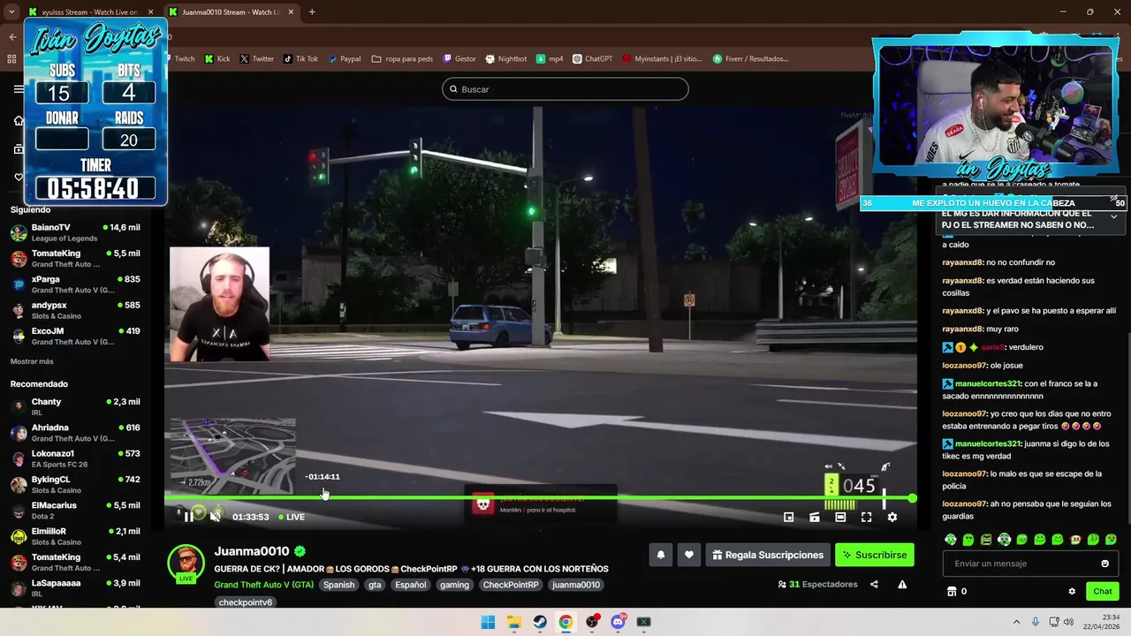
Task: Click the Enviar un mensaje field
Action: 1029,564
